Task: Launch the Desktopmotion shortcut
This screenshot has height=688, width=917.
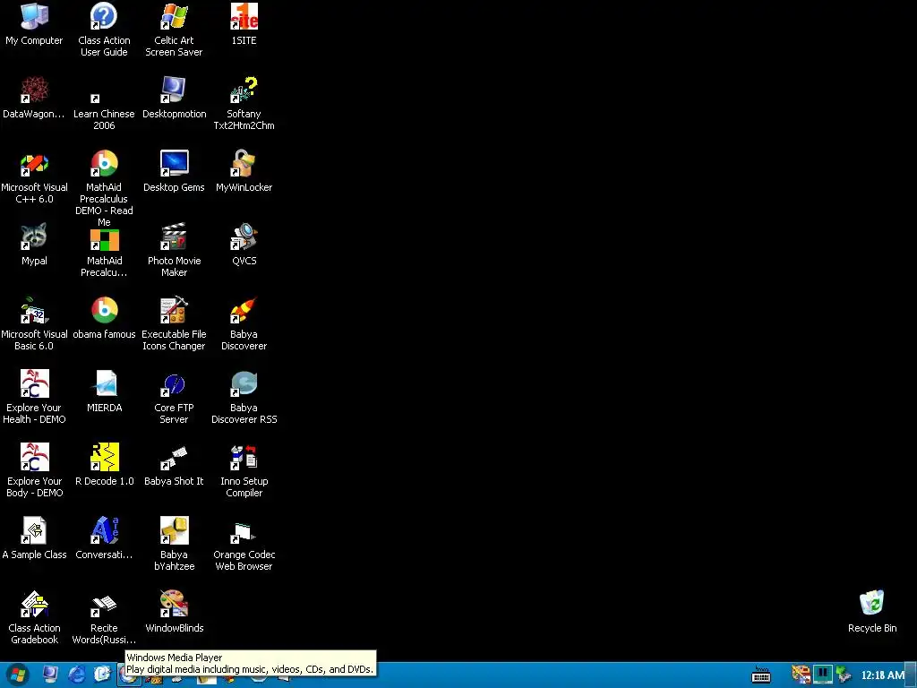Action: coord(174,90)
